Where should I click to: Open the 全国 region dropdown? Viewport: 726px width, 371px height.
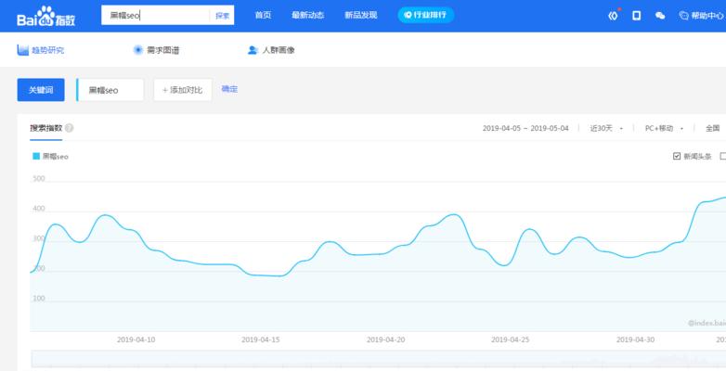713,128
